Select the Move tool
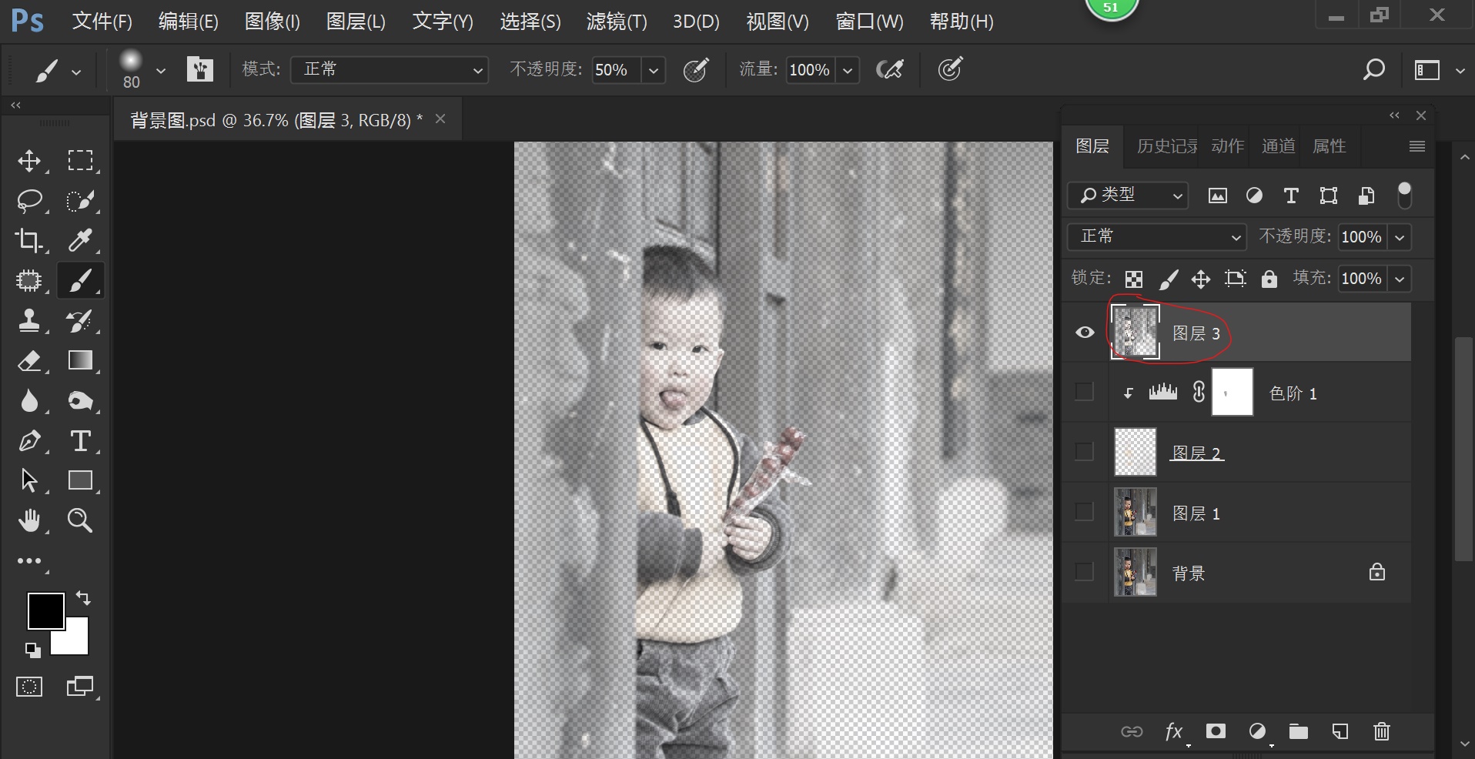 coord(29,161)
